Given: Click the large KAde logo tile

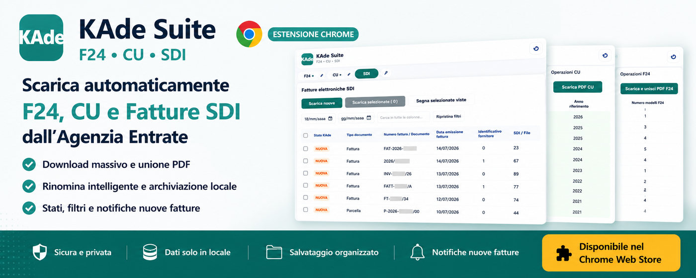Looking at the screenshot, I should (x=41, y=38).
